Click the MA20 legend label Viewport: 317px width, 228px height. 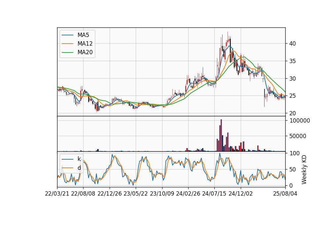point(85,53)
